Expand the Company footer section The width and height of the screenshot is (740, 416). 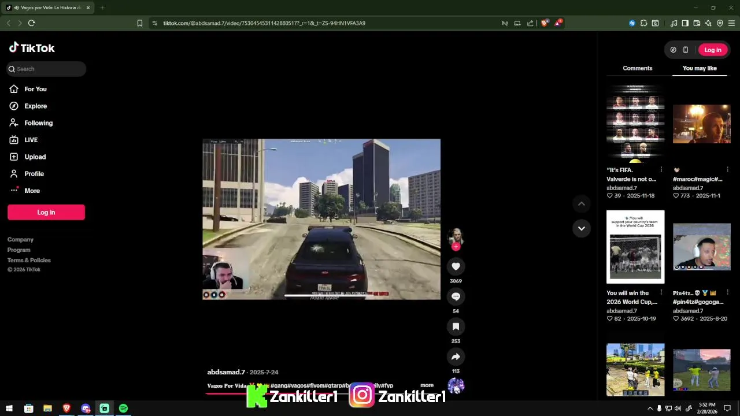(20, 239)
